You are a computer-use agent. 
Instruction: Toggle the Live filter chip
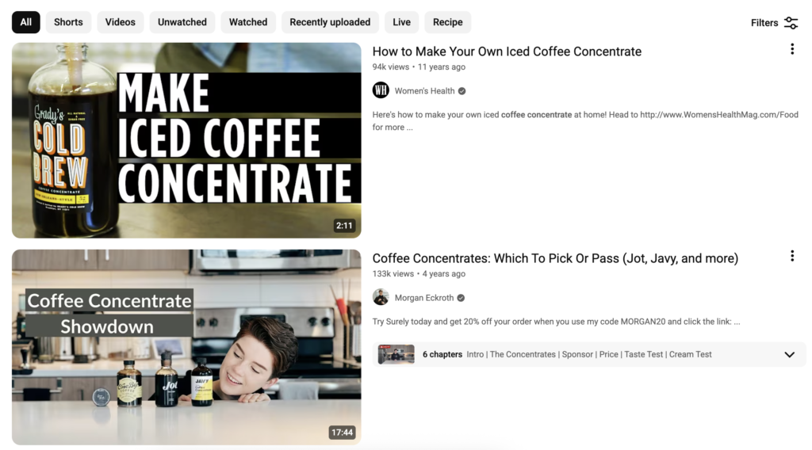pos(401,22)
